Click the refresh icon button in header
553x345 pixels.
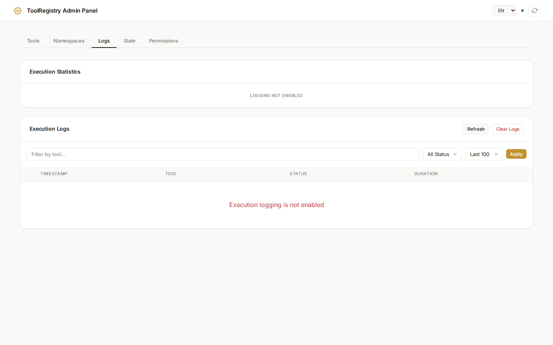click(x=535, y=11)
